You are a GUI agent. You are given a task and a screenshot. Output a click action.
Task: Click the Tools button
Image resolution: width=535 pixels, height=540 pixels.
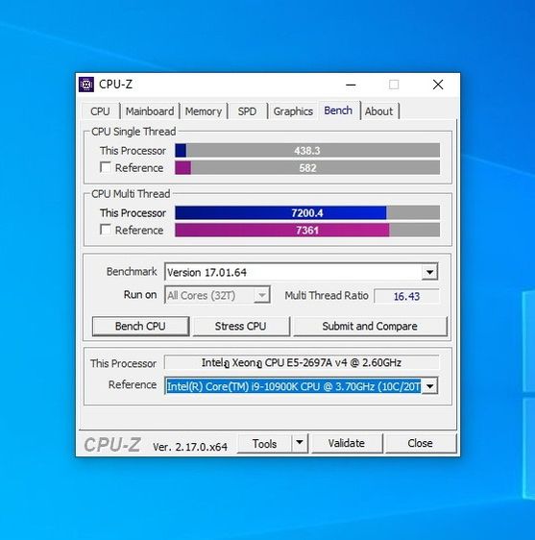click(264, 444)
